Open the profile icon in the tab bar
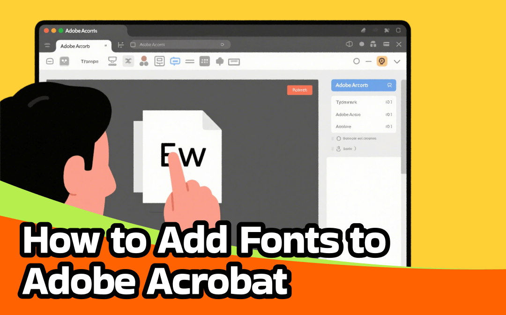 point(373,44)
